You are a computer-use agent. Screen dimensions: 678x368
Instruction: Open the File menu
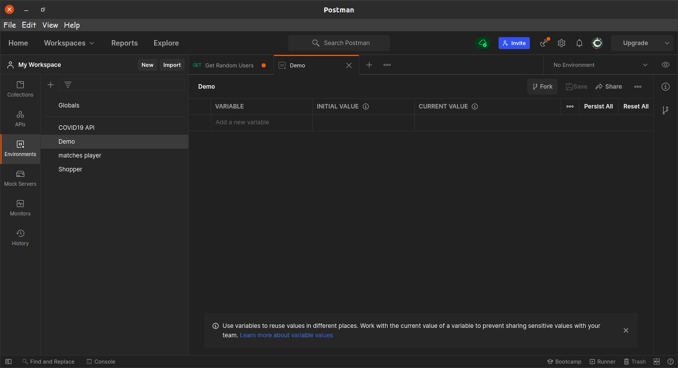(x=10, y=25)
